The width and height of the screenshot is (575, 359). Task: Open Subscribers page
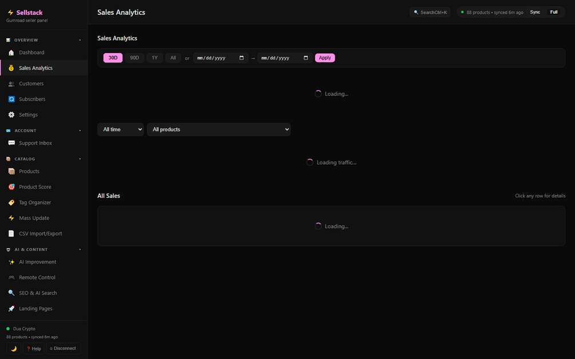43,99
